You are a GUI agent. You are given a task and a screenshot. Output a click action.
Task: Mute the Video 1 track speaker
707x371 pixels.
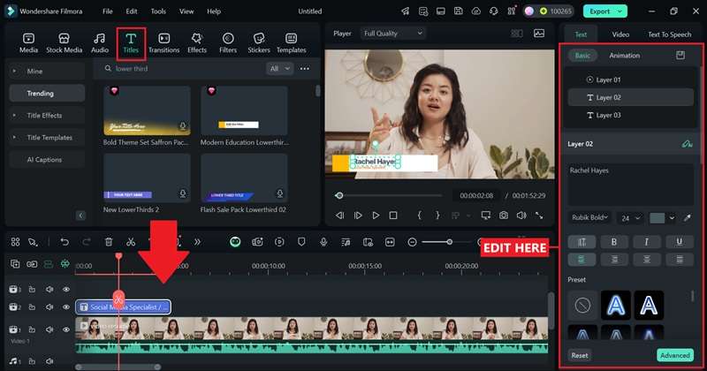49,329
